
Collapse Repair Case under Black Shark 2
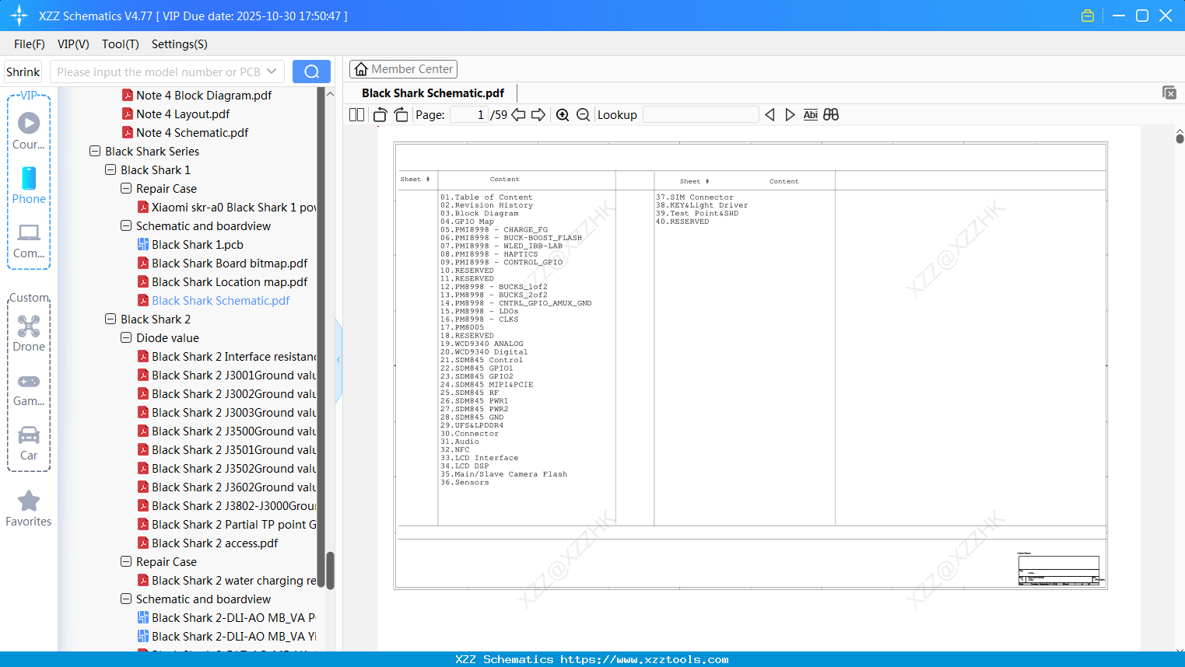click(126, 562)
